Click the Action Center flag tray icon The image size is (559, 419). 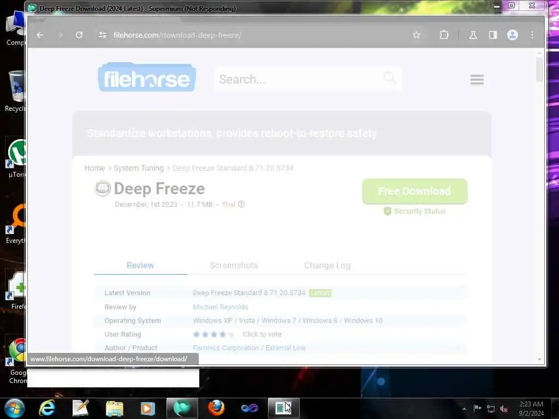click(x=477, y=408)
